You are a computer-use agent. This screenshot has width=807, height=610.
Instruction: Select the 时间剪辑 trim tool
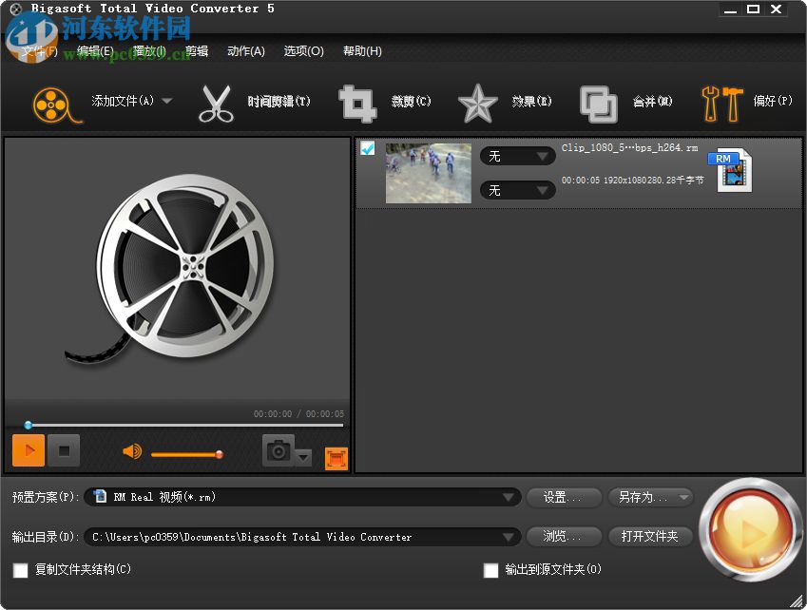257,102
